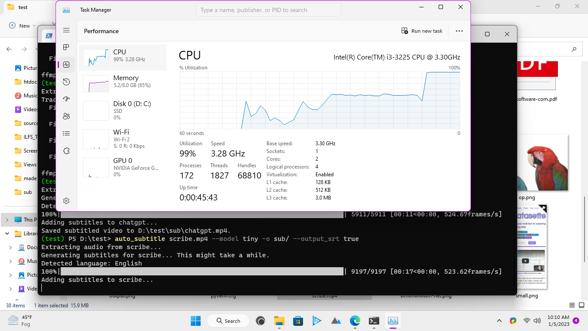588x331 pixels.
Task: Switch to the App history view
Action: click(66, 81)
